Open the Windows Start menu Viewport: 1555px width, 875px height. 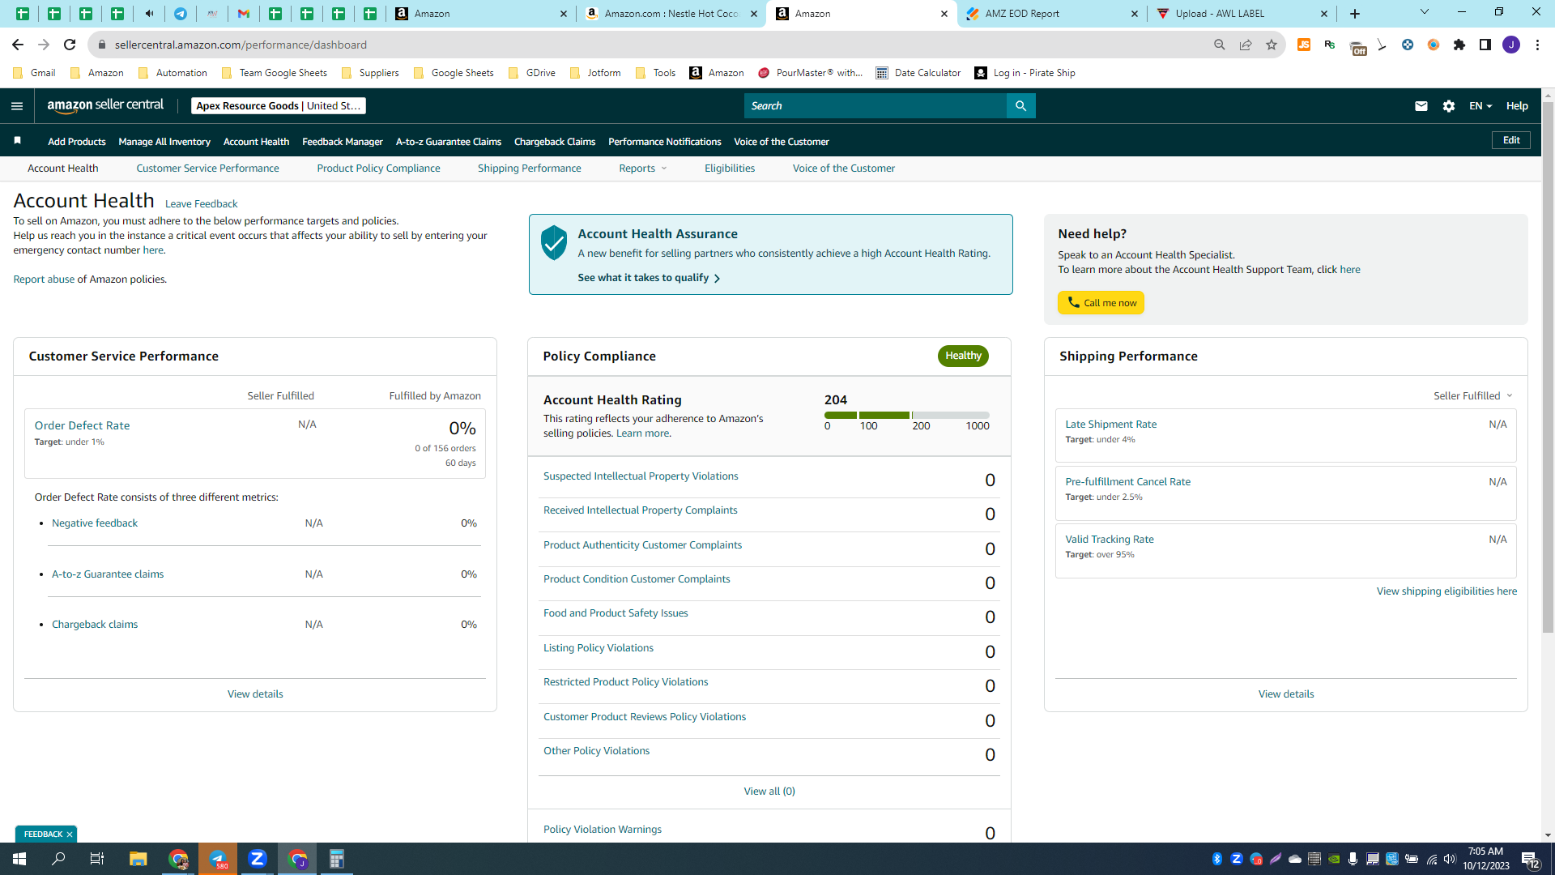[x=19, y=859]
